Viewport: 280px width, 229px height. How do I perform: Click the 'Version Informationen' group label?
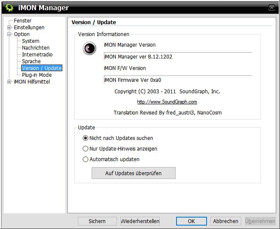(x=104, y=34)
